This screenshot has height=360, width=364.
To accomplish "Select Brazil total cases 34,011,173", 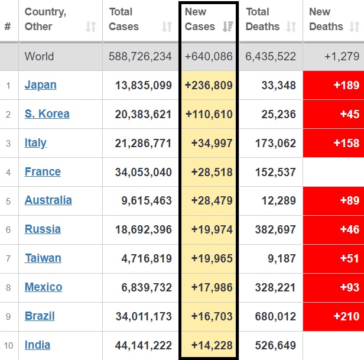I will click(144, 316).
